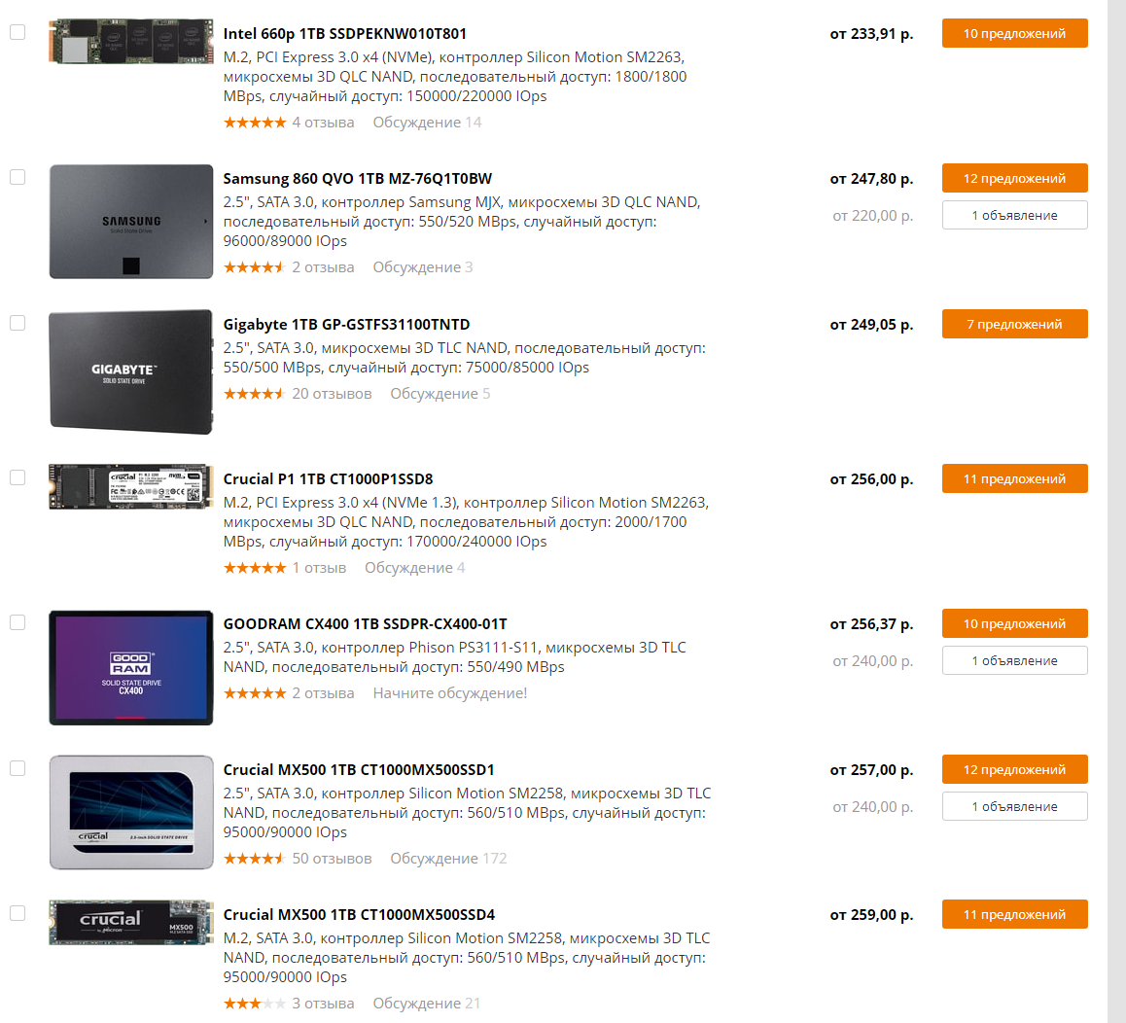Tick the compare checkbox for Intel 660p

point(18,32)
